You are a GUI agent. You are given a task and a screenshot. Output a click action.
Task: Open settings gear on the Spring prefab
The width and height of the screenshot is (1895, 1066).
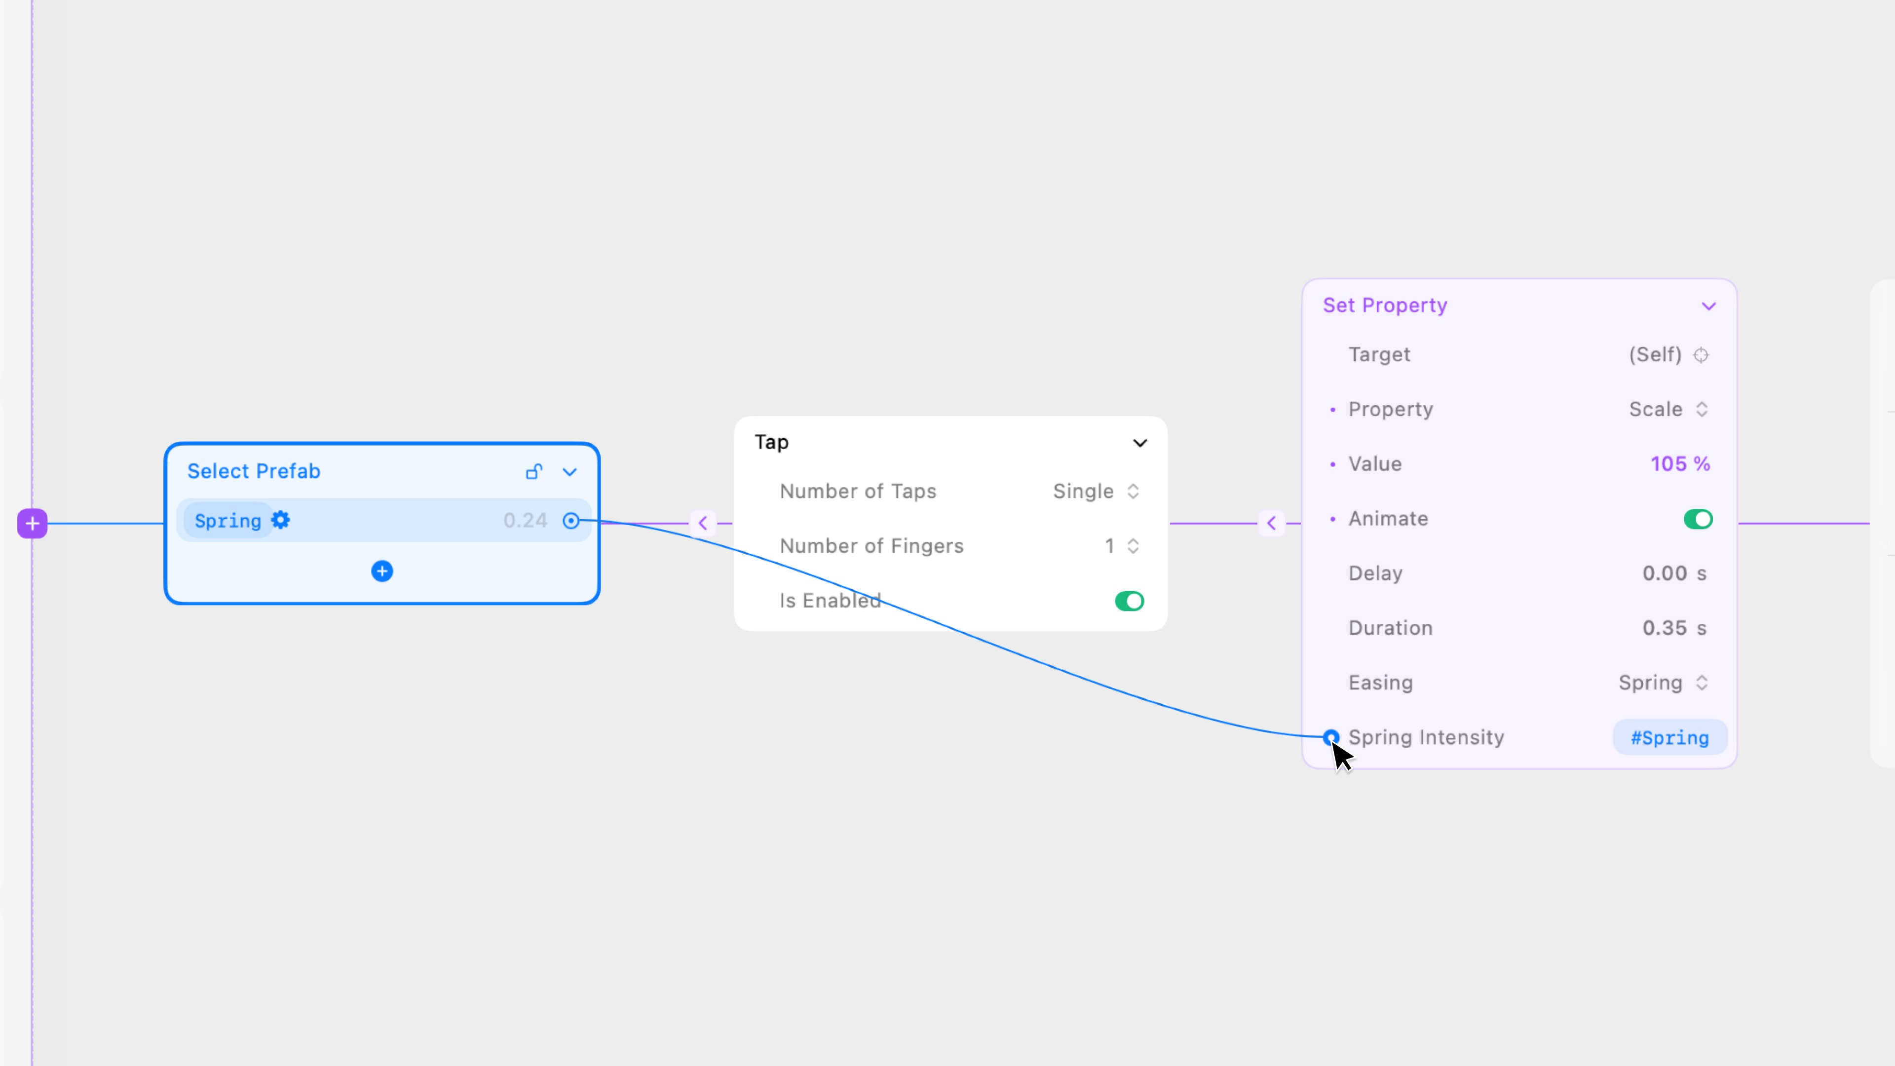click(x=280, y=520)
